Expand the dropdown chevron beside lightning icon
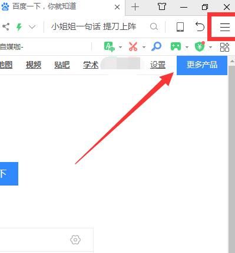 [x=32, y=26]
